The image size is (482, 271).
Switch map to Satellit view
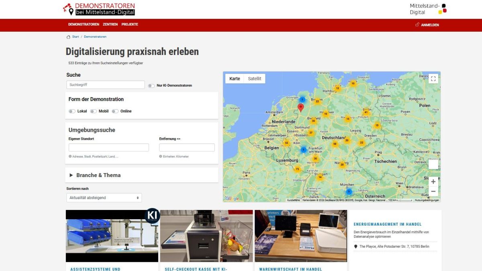click(x=254, y=79)
